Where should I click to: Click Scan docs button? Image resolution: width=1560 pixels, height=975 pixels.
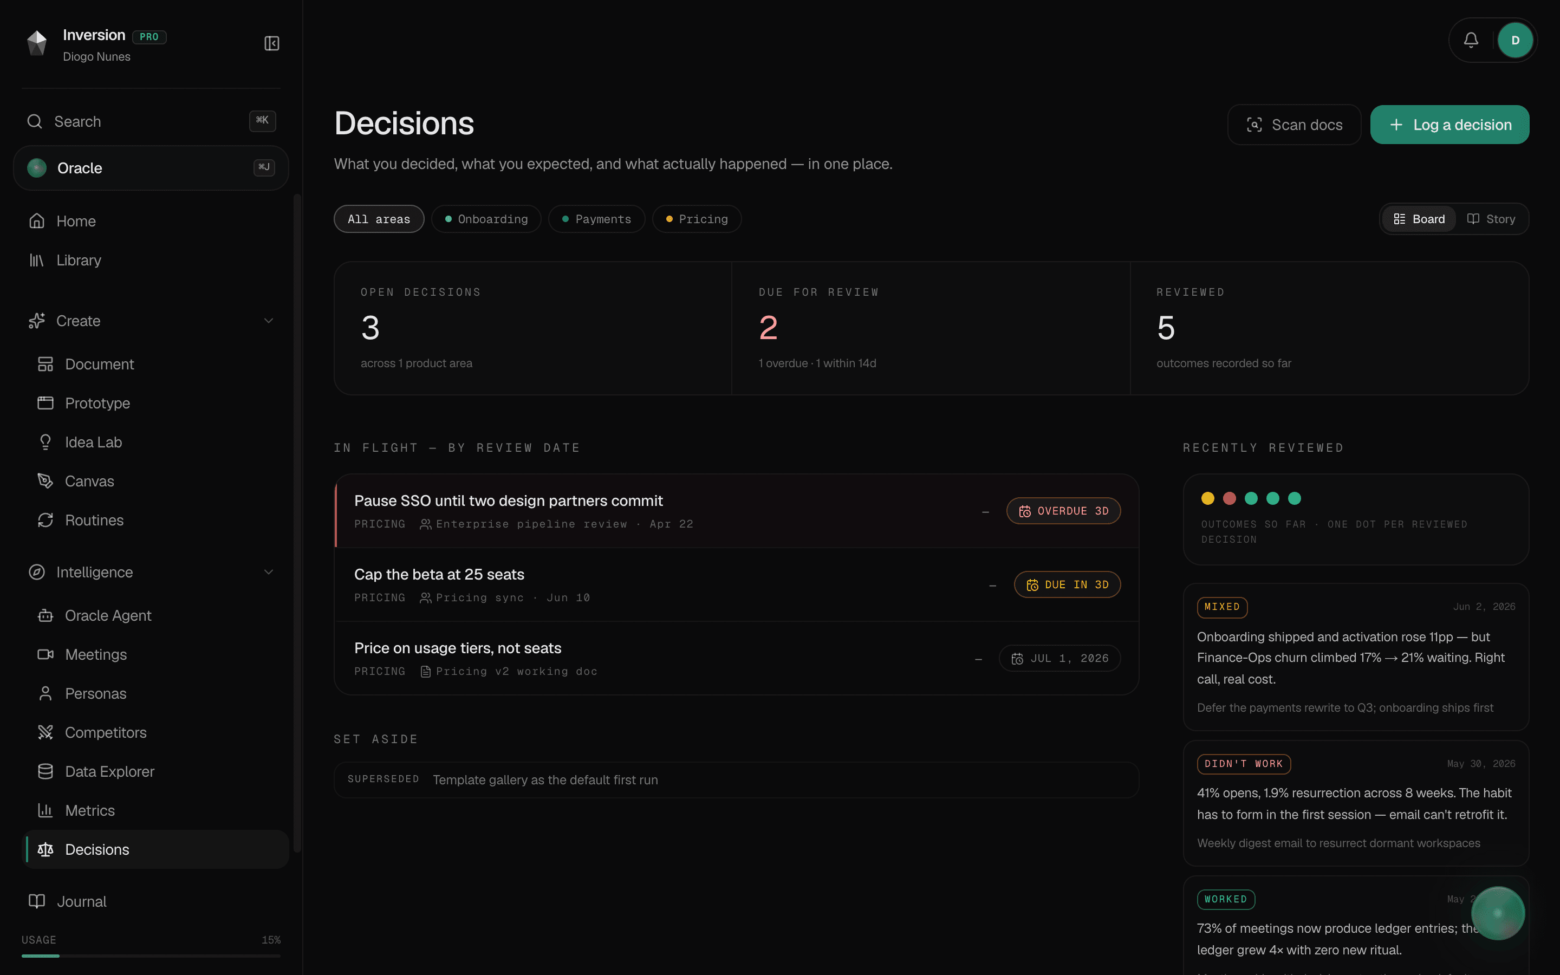(x=1295, y=125)
